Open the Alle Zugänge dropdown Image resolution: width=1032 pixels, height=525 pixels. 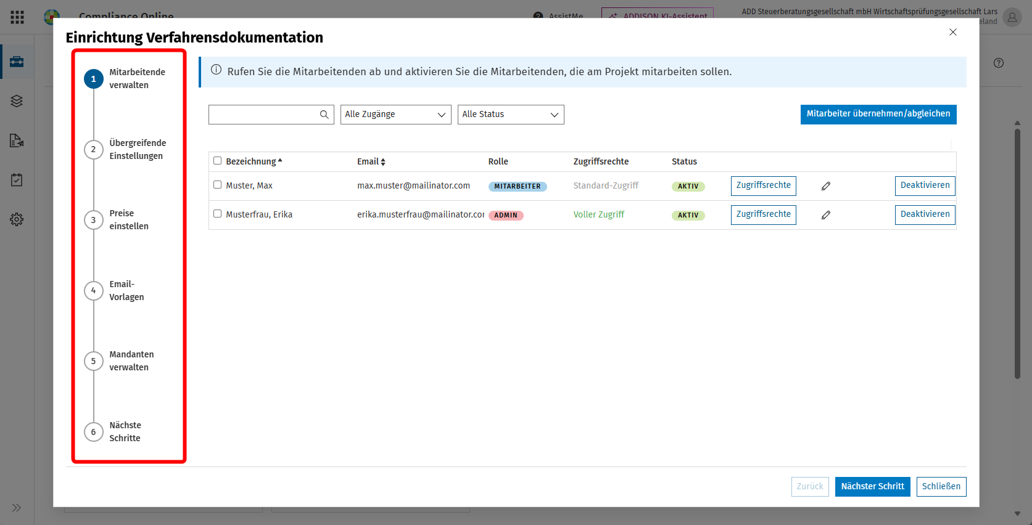coord(396,115)
